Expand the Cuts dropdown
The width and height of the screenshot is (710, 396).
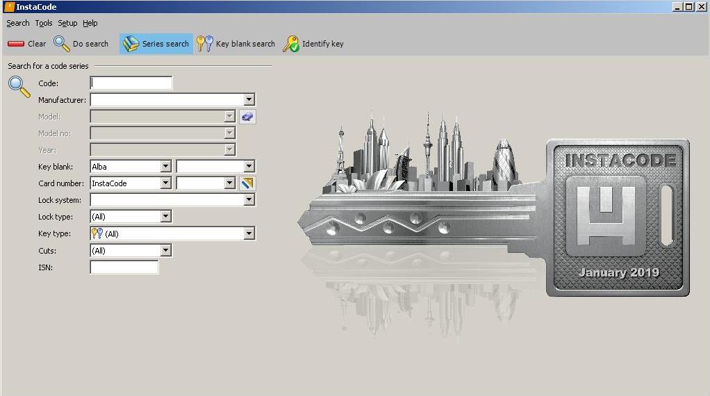(x=166, y=250)
